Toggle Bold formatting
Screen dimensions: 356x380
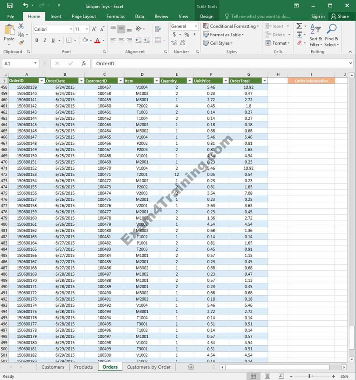click(37, 40)
